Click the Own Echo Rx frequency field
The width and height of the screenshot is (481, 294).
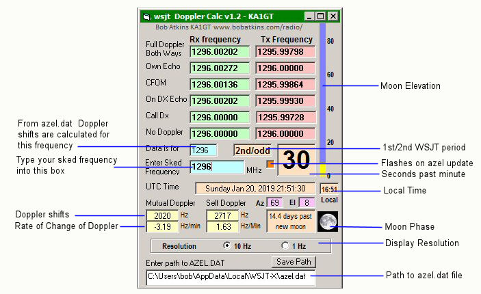click(218, 69)
